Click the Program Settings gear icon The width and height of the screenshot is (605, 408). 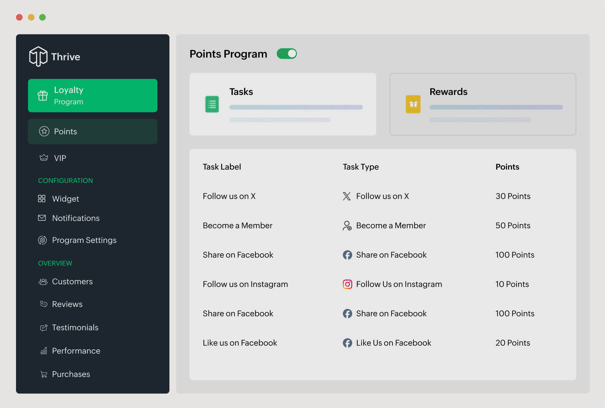point(42,240)
